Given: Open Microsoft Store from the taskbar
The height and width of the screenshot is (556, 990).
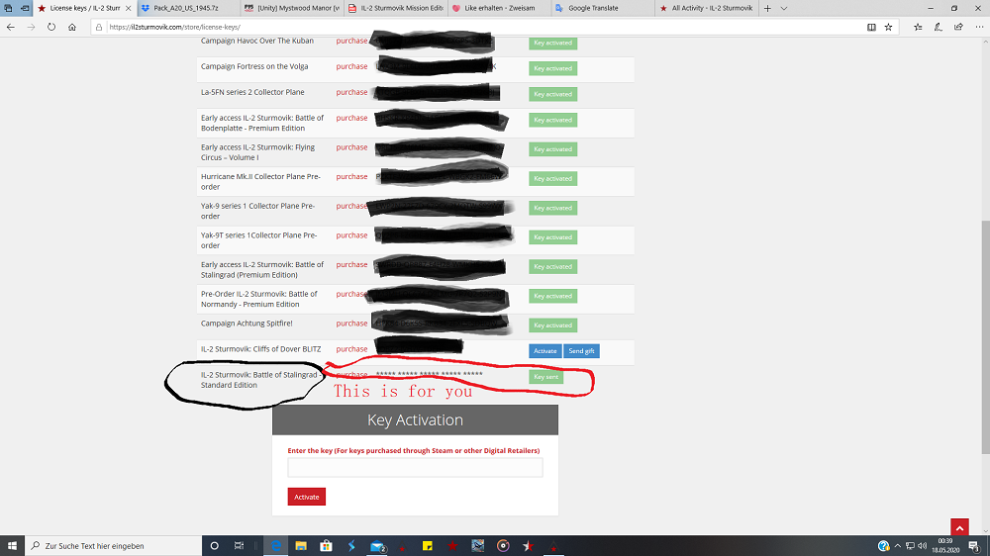Looking at the screenshot, I should pyautogui.click(x=326, y=546).
